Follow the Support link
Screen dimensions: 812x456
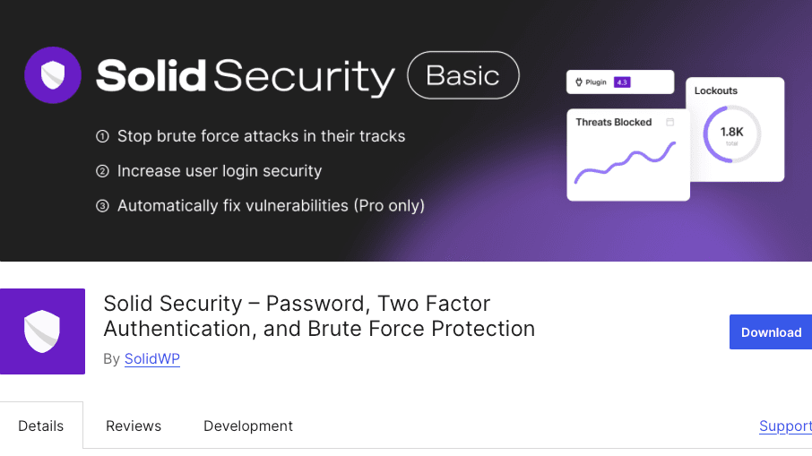pyautogui.click(x=785, y=426)
